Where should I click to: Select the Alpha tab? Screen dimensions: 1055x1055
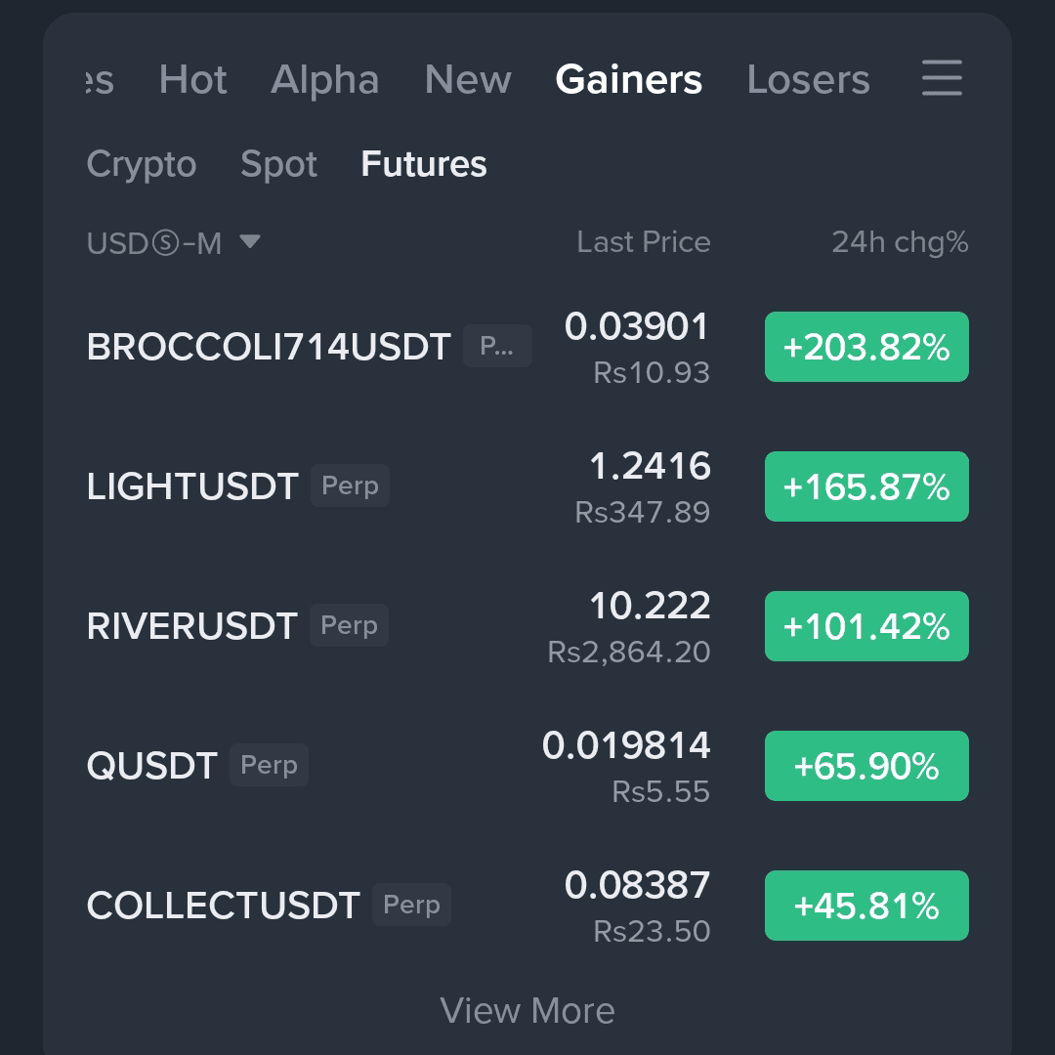[x=325, y=81]
